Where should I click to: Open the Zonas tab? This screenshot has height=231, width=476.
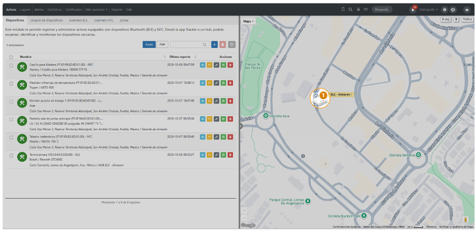tap(124, 20)
